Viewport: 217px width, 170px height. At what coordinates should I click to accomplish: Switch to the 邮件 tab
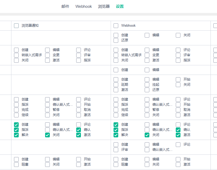point(65,6)
